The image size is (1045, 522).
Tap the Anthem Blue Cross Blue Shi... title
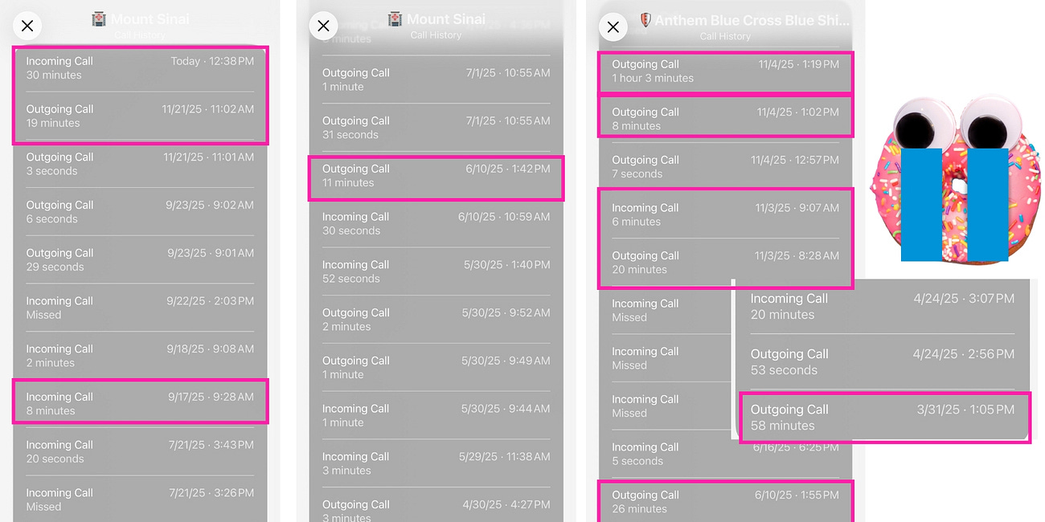[x=750, y=20]
